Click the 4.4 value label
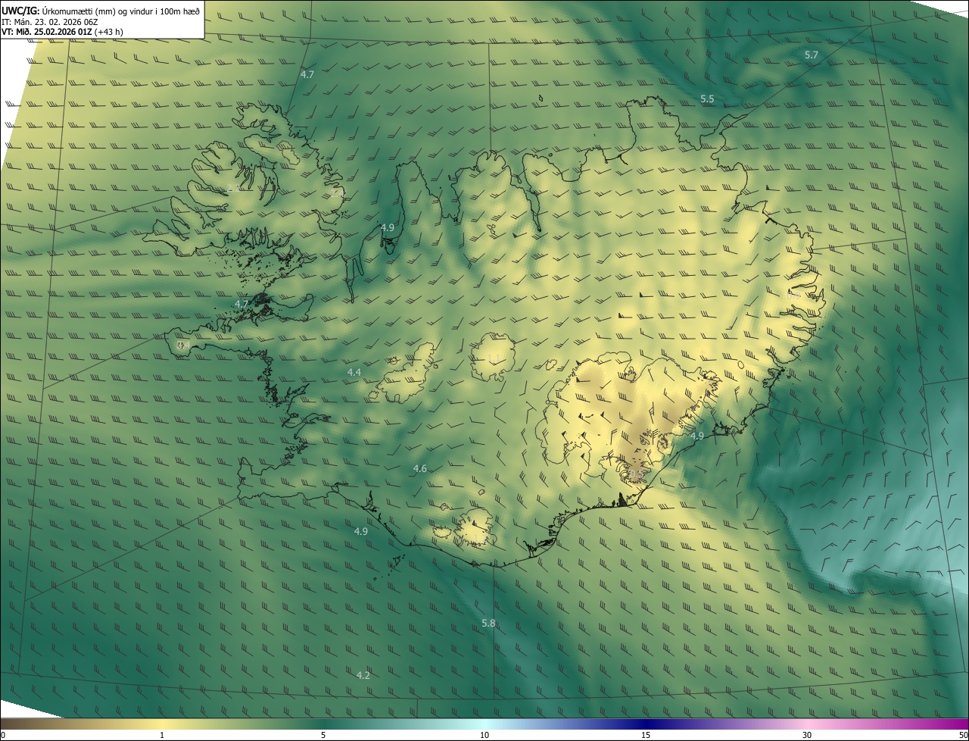Screen dimensions: 969x741 pos(354,372)
